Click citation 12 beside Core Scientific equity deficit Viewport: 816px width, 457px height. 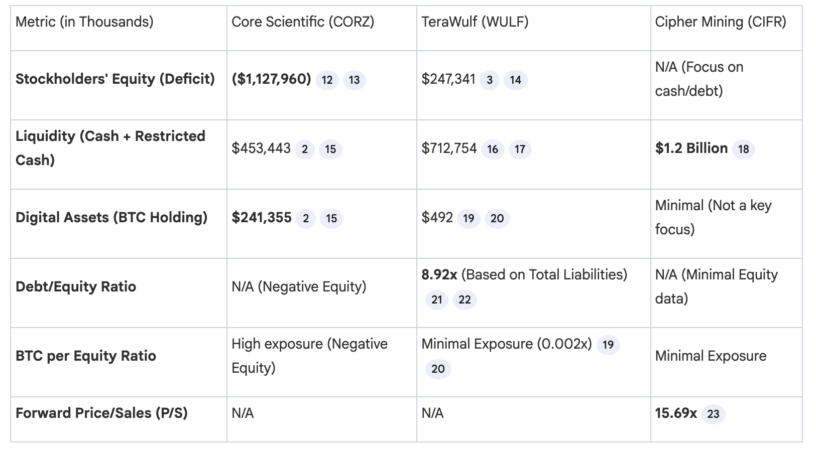point(327,80)
